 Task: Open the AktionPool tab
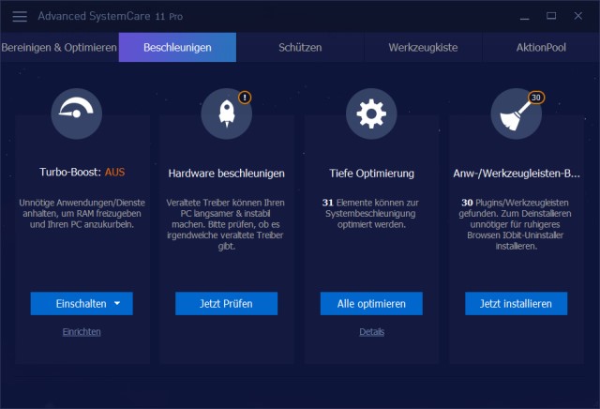click(x=541, y=48)
